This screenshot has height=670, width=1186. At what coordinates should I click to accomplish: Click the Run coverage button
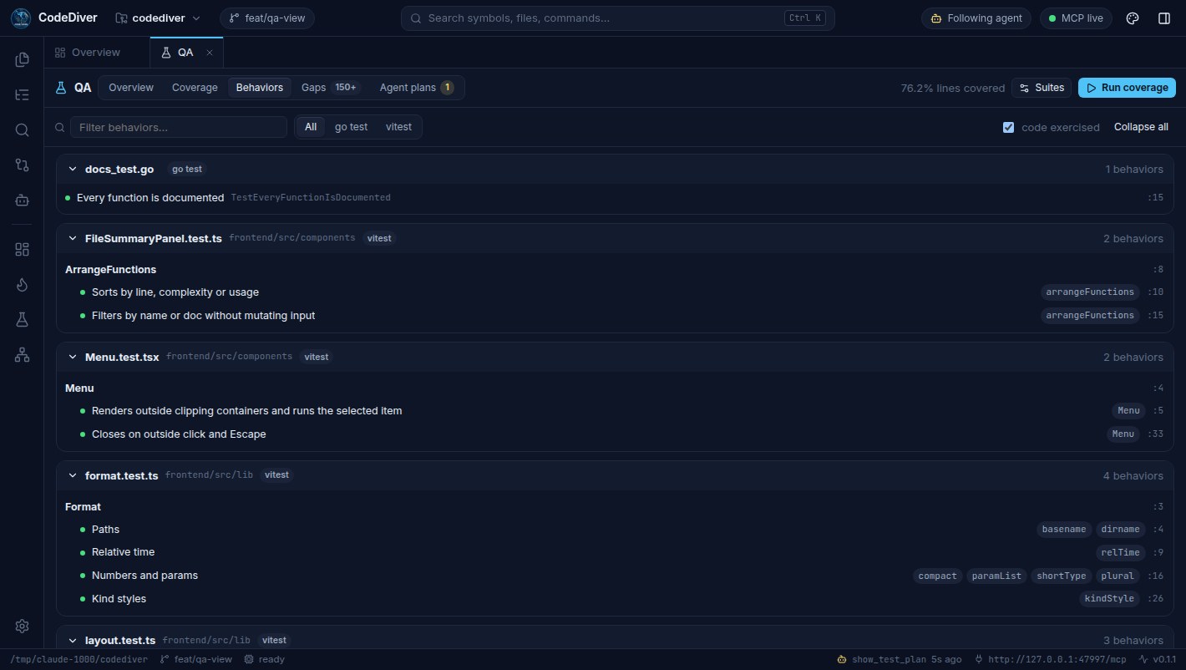[1127, 88]
